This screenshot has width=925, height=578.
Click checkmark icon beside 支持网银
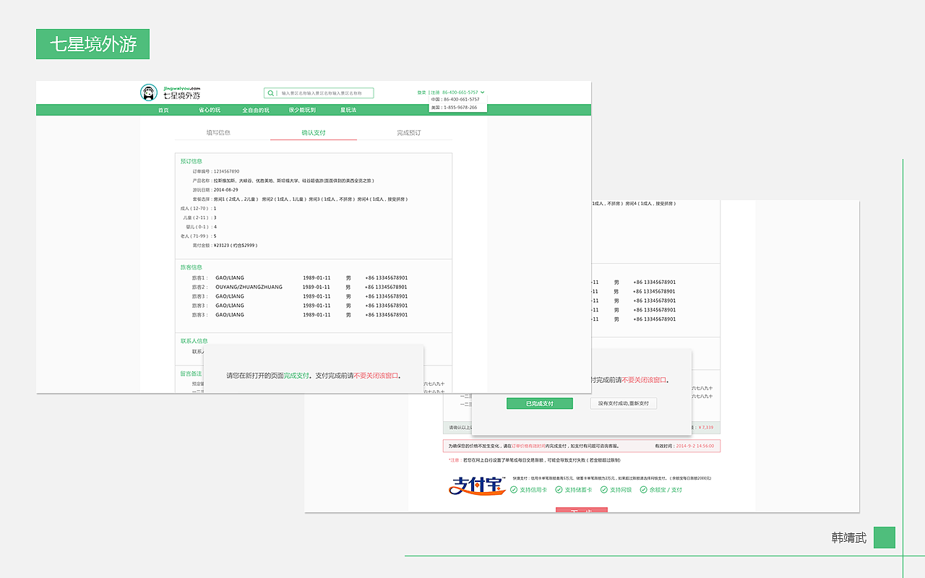(x=603, y=490)
